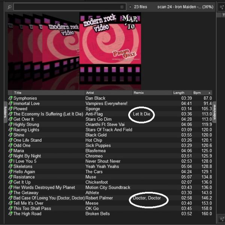Sort the list by Length column header

tap(182, 93)
